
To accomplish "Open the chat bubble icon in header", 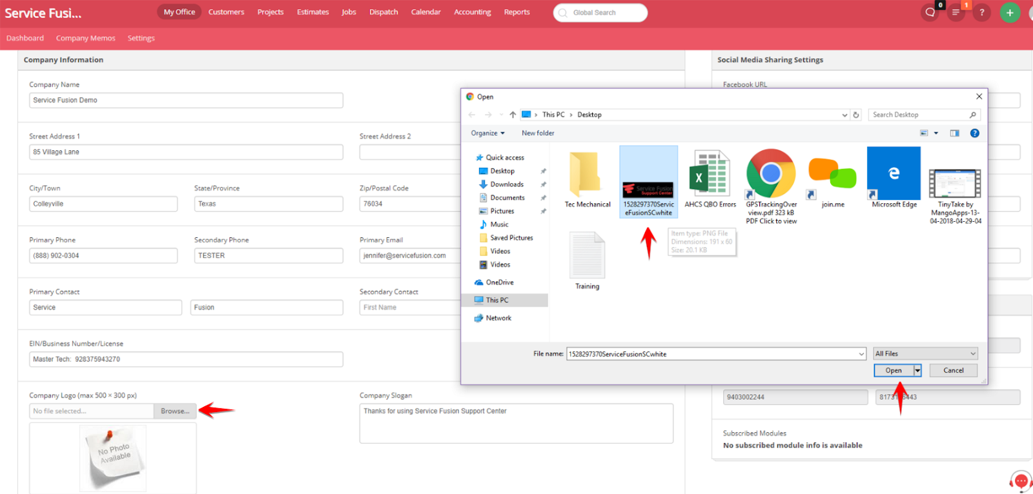I will pos(930,12).
